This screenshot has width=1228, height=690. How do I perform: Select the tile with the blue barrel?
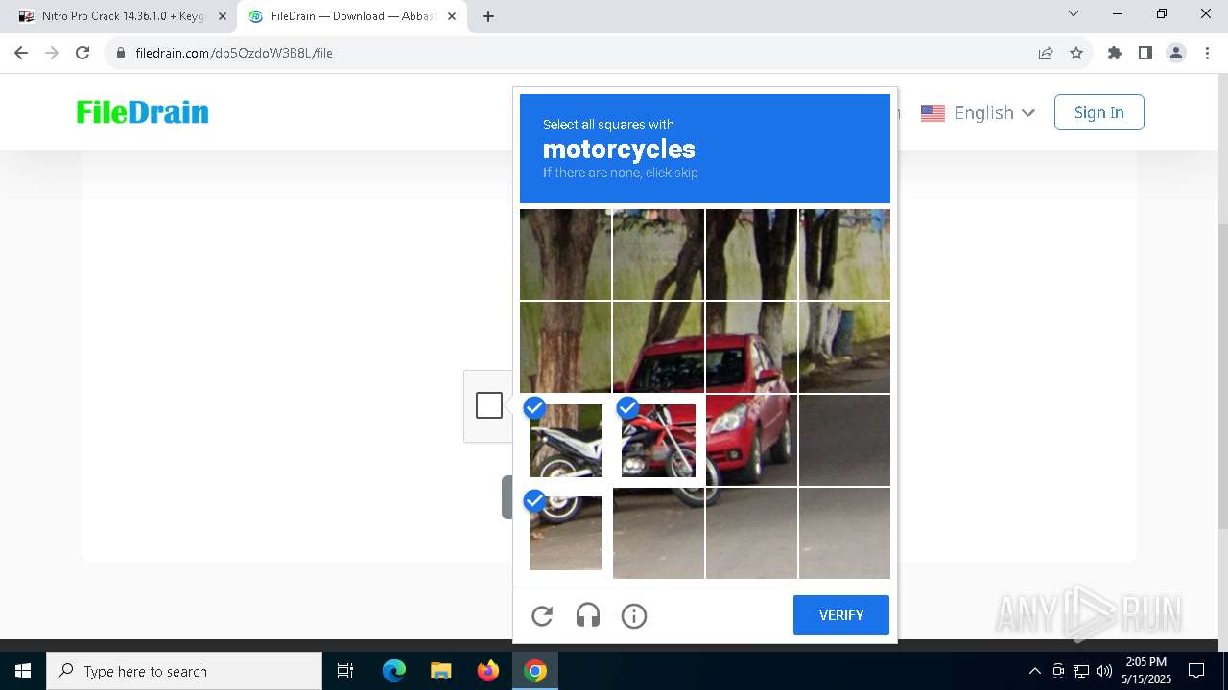click(x=844, y=347)
